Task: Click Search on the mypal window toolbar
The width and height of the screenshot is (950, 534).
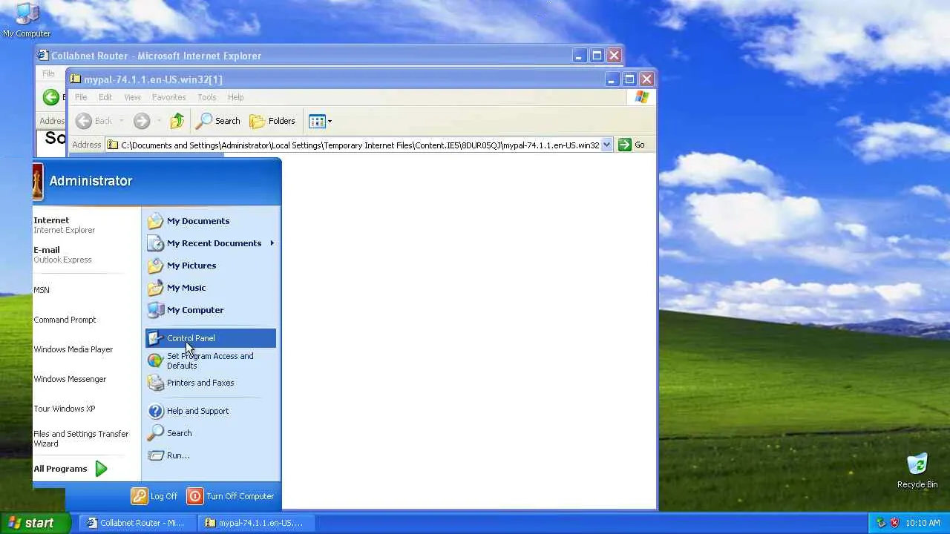Action: (x=218, y=121)
